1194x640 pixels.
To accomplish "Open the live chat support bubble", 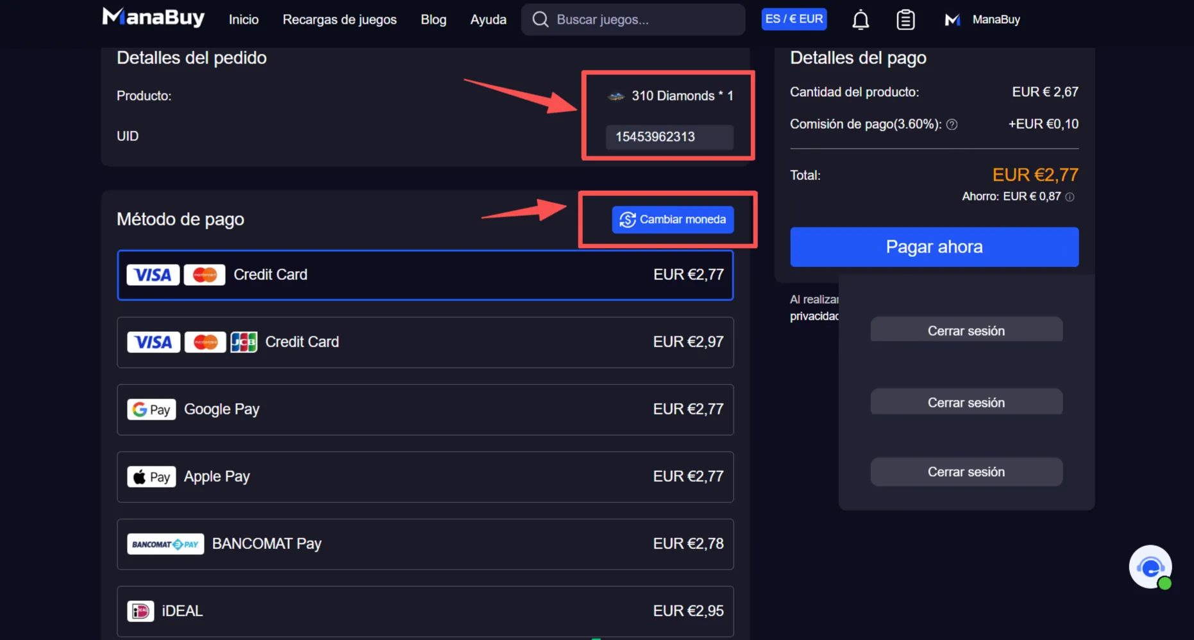I will point(1150,567).
